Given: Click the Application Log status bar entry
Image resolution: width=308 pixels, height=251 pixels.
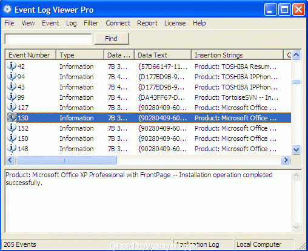Looking at the screenshot, I should pyautogui.click(x=203, y=244).
